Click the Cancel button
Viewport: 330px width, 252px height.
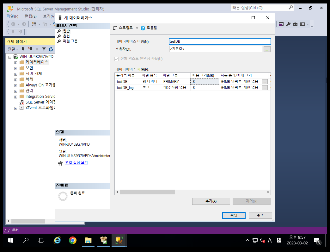260,215
